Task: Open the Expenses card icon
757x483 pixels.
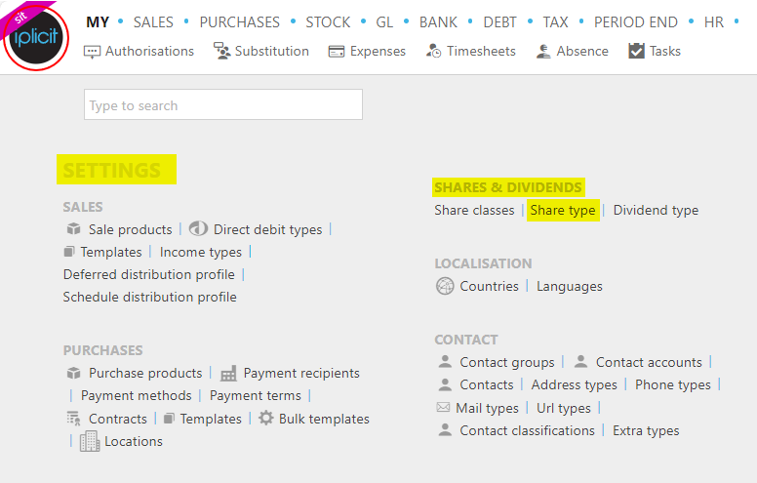Action: 337,51
